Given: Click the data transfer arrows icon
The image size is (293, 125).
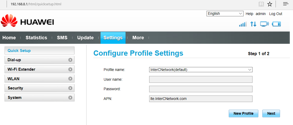Looking at the screenshot, I should pyautogui.click(x=253, y=24).
